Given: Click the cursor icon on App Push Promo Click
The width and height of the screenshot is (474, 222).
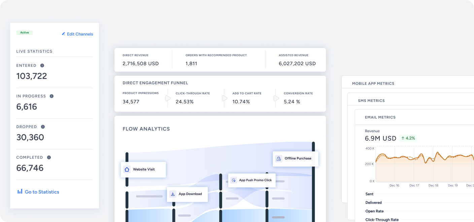Looking at the screenshot, I should (x=234, y=180).
